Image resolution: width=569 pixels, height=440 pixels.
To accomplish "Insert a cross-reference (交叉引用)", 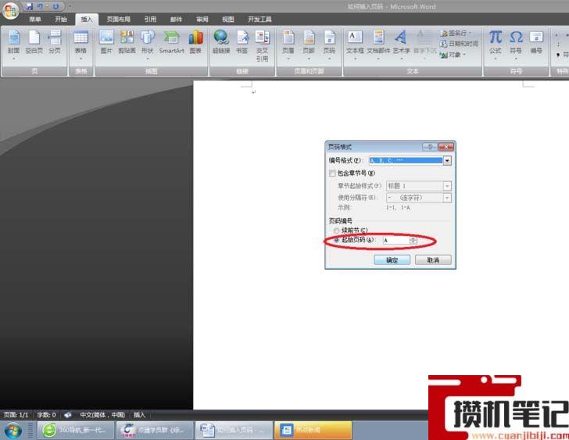I will point(262,45).
